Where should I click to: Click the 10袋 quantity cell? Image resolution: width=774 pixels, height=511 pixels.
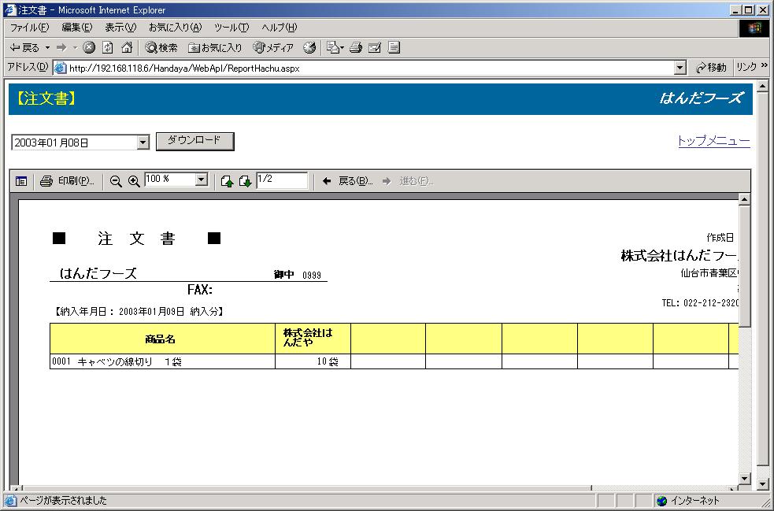click(x=313, y=362)
